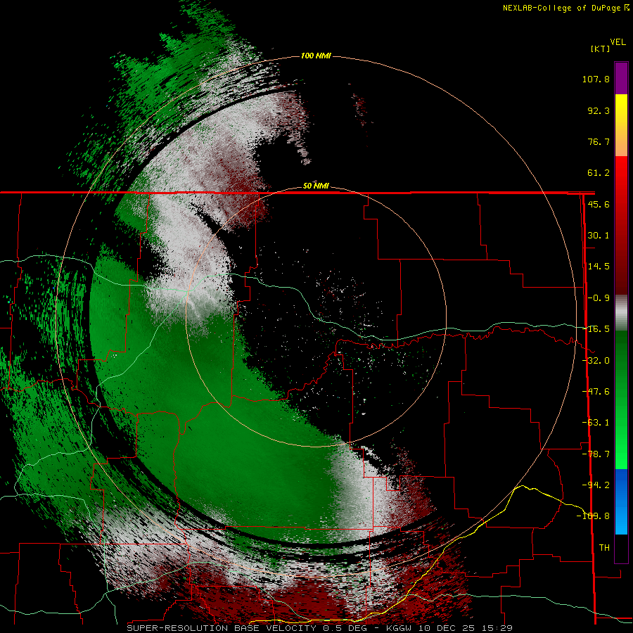Image resolution: width=633 pixels, height=633 pixels.
Task: Pick the gray near-zero segment of the color bar
Action: coord(621,313)
